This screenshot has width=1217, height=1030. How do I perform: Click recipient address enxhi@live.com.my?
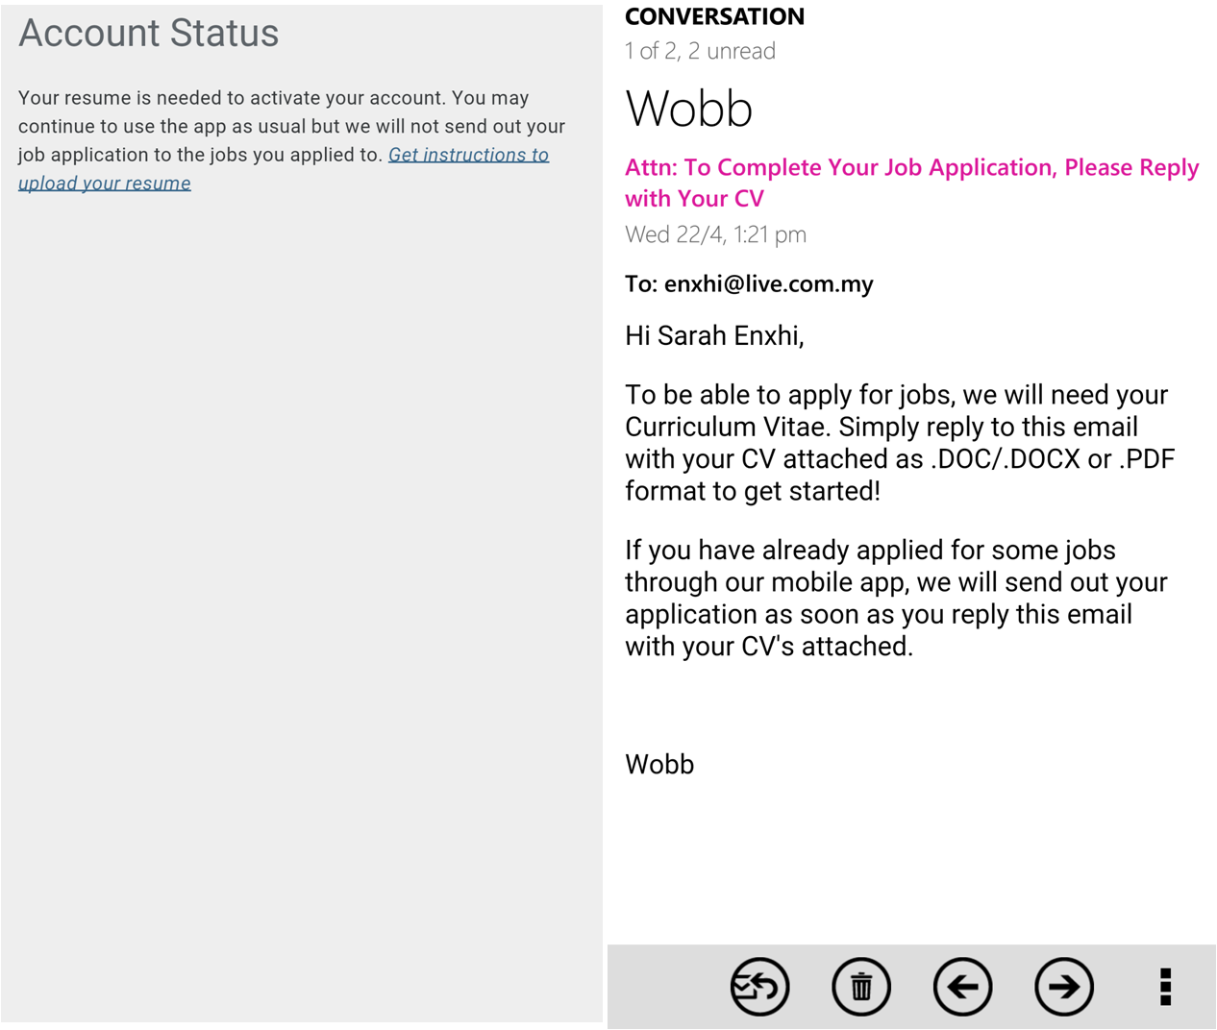(768, 284)
